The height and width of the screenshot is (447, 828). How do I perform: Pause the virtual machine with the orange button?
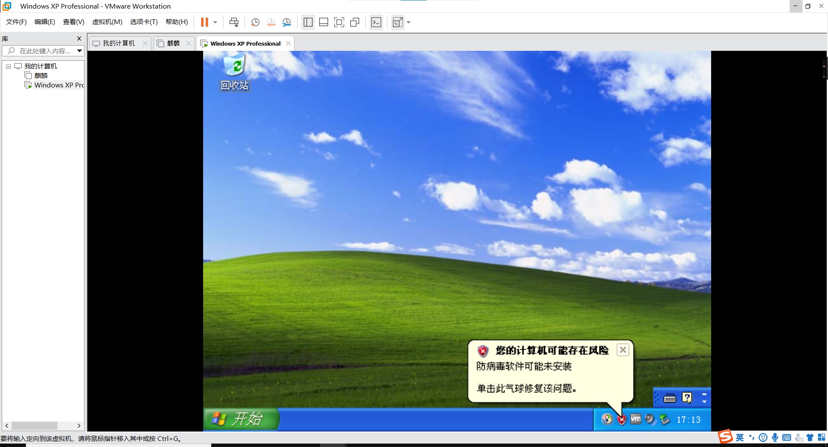pos(204,22)
